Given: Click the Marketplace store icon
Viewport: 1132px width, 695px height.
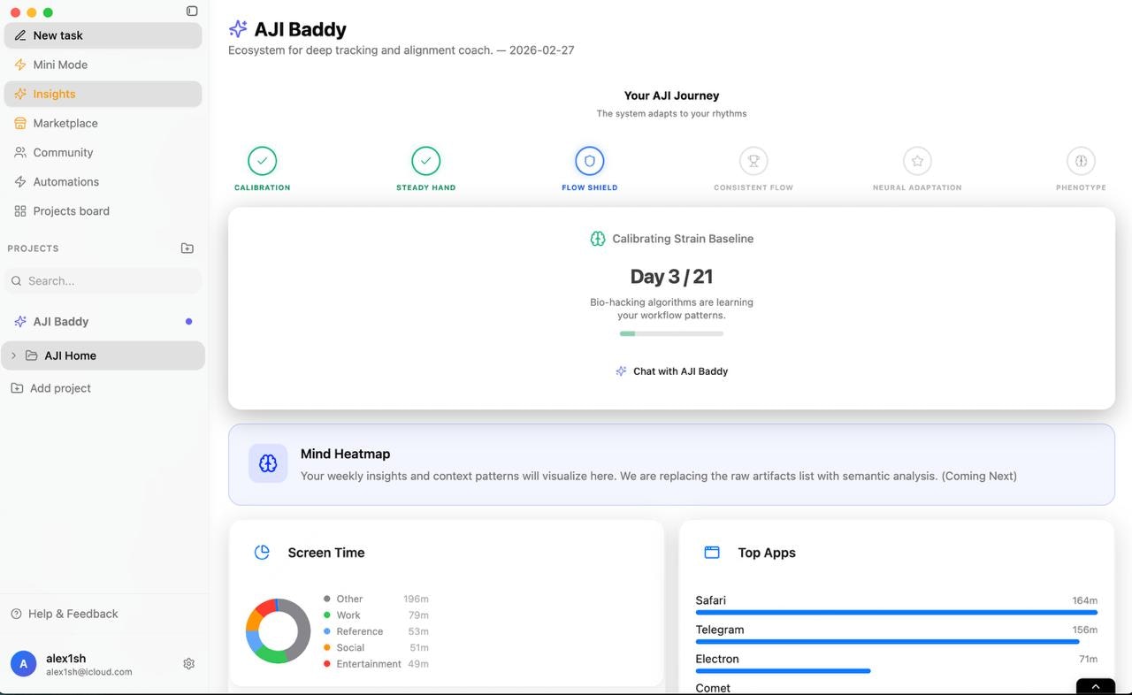Looking at the screenshot, I should tap(20, 123).
